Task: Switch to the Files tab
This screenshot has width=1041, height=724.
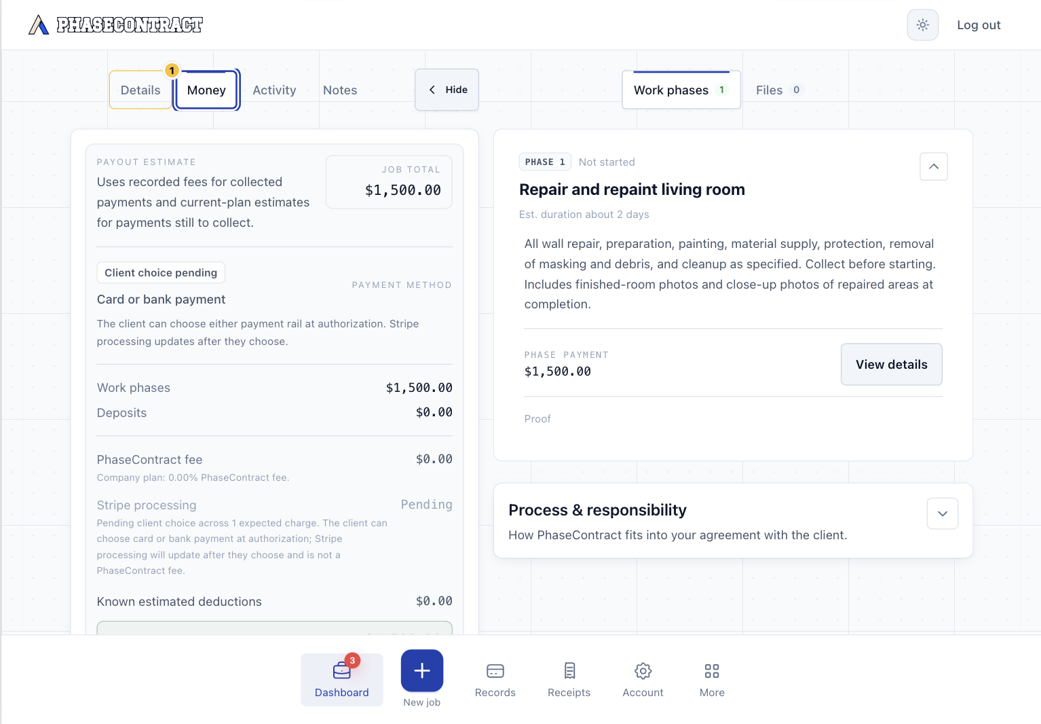Action: click(x=778, y=90)
